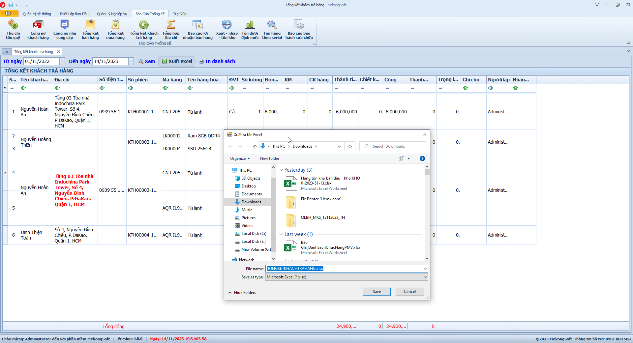633x343 pixels.
Task: Open Tìm hàng theo serial tool
Action: 272,29
